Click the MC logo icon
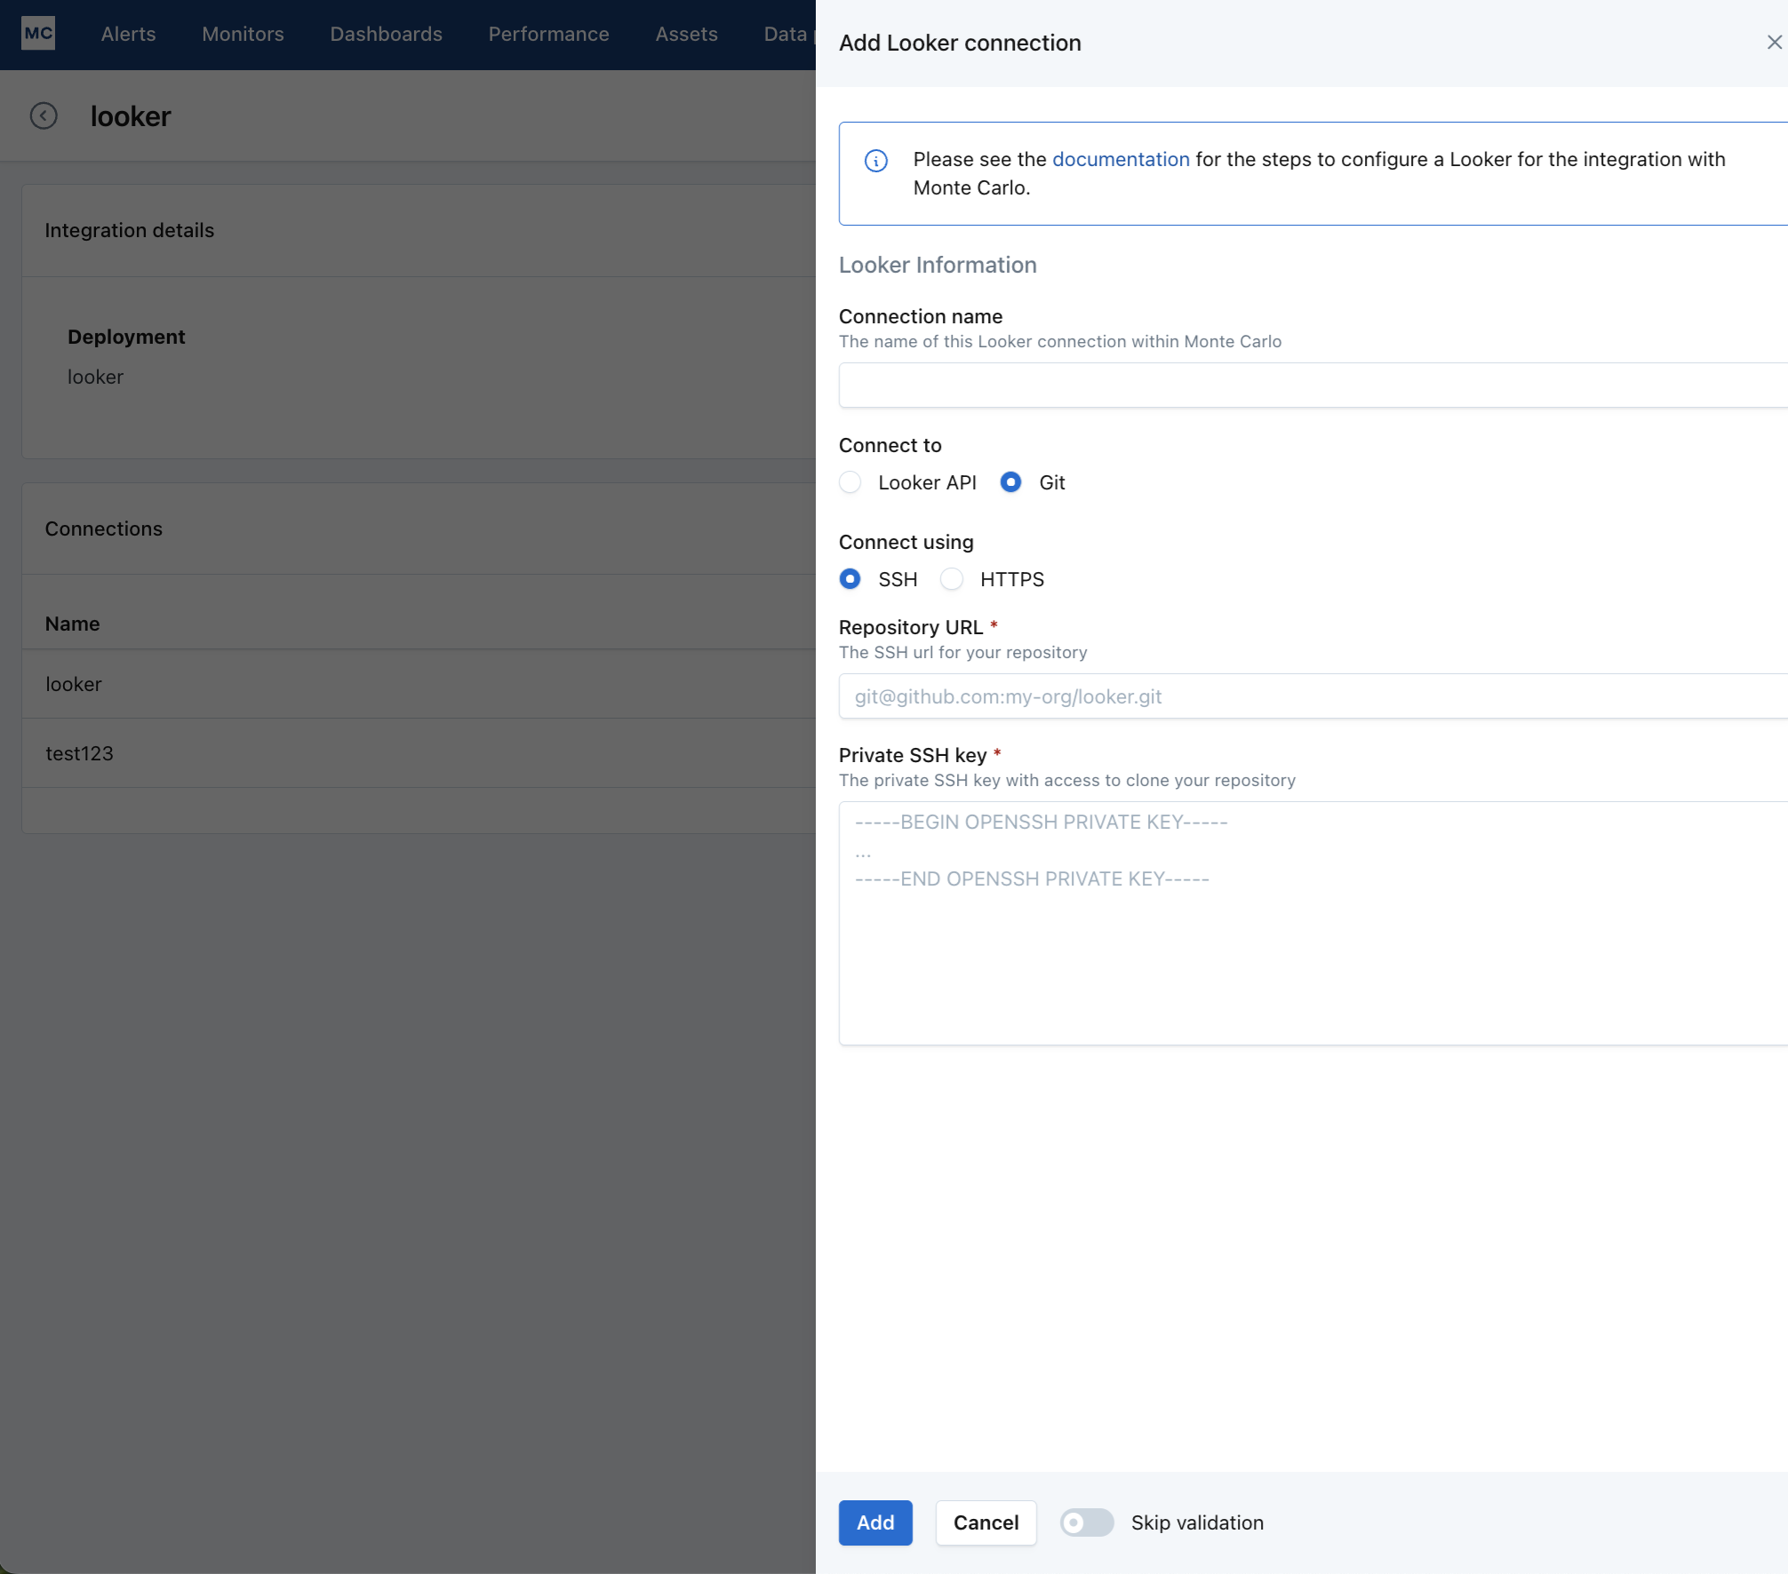 pos(38,34)
